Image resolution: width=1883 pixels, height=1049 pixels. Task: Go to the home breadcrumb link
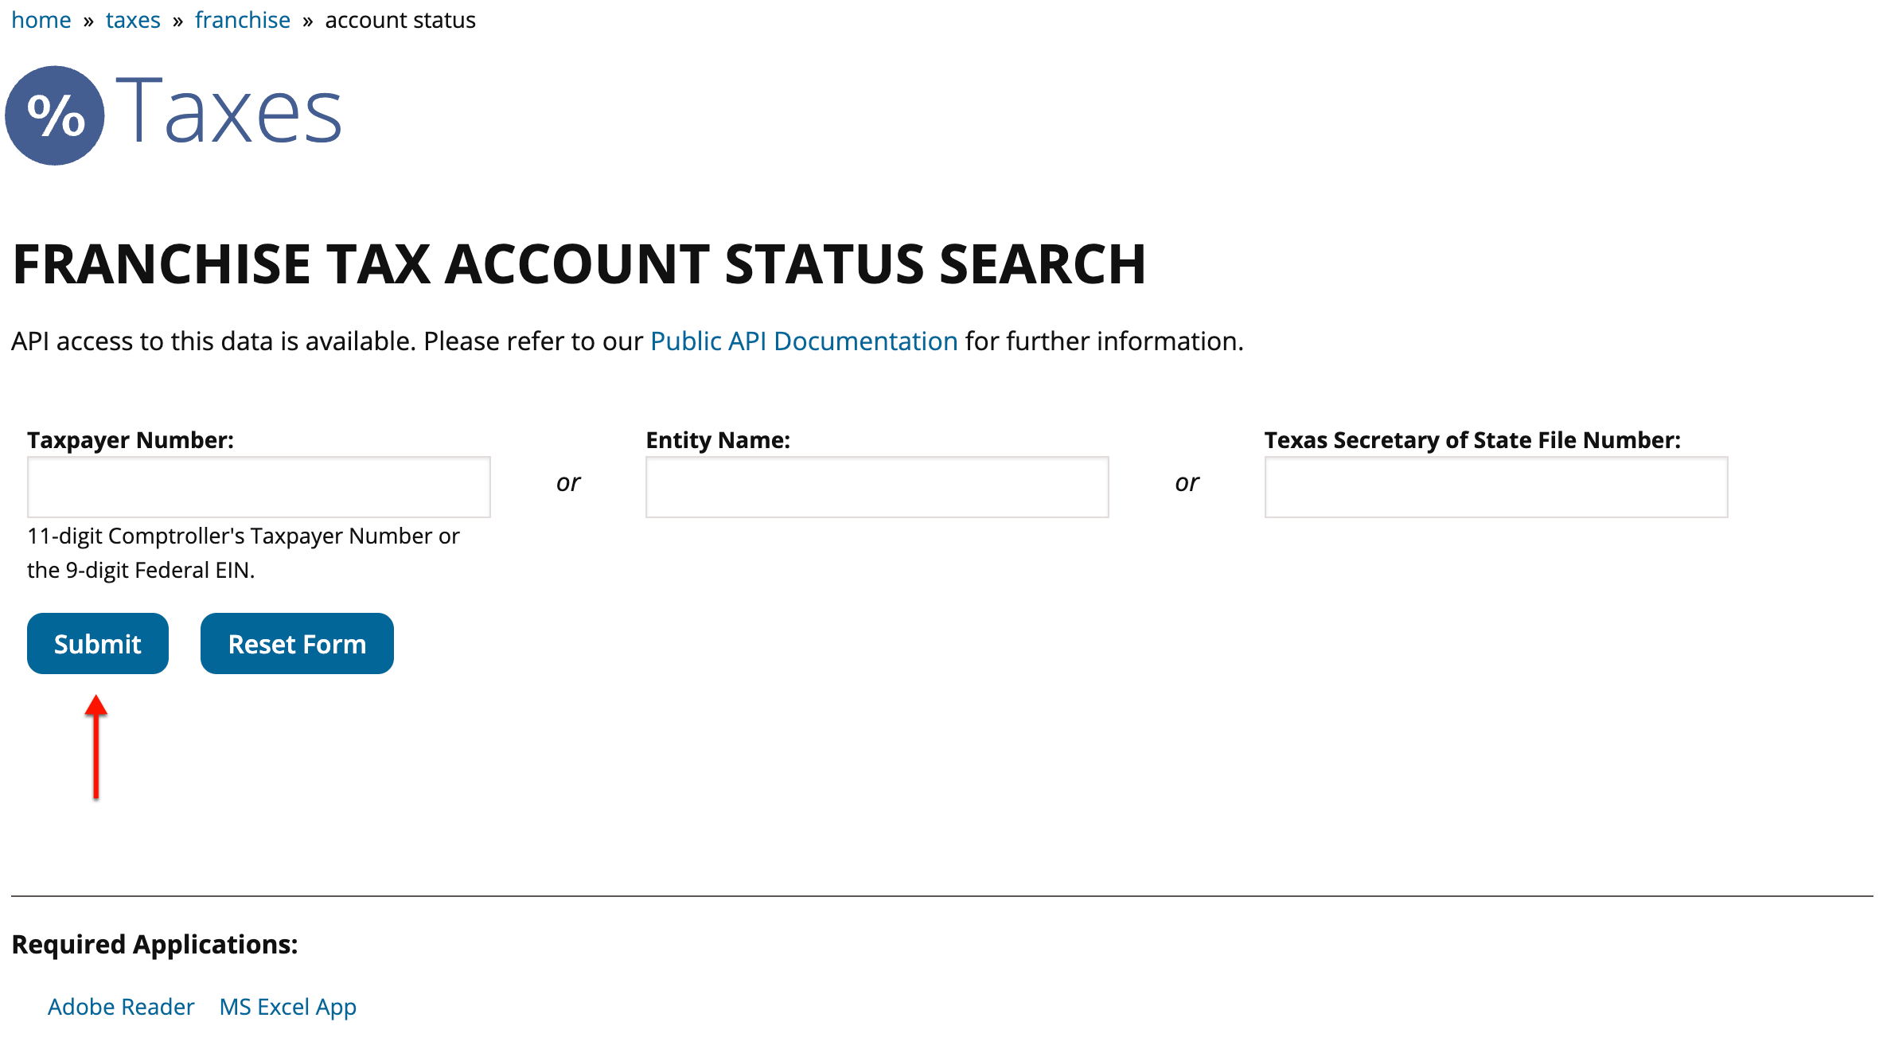[x=41, y=20]
